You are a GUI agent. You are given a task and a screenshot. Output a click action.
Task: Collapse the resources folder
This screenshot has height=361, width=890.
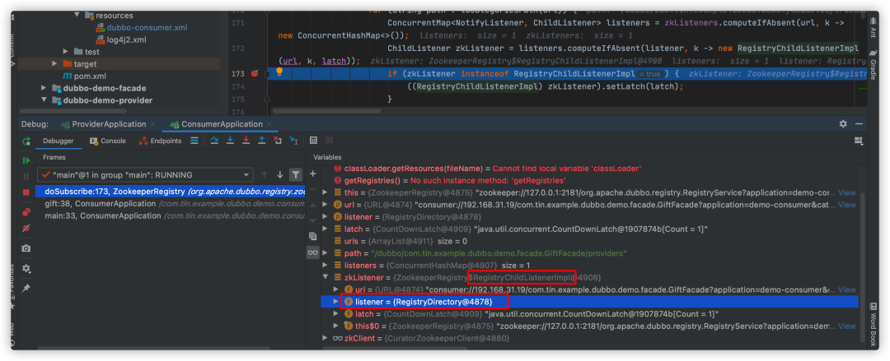77,16
